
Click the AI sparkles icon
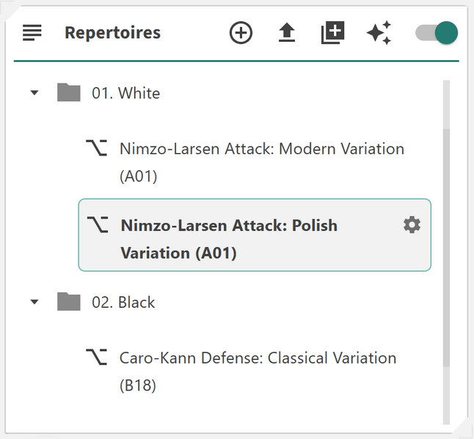click(379, 33)
